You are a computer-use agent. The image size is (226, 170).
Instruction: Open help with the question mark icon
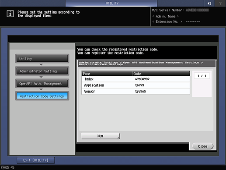click(220, 3)
